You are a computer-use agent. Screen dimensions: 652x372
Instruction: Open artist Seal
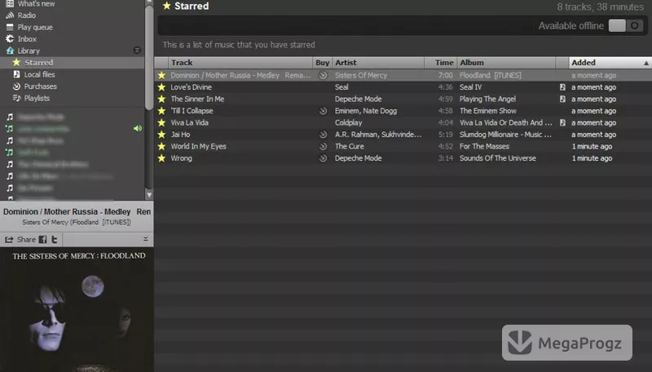pos(341,87)
